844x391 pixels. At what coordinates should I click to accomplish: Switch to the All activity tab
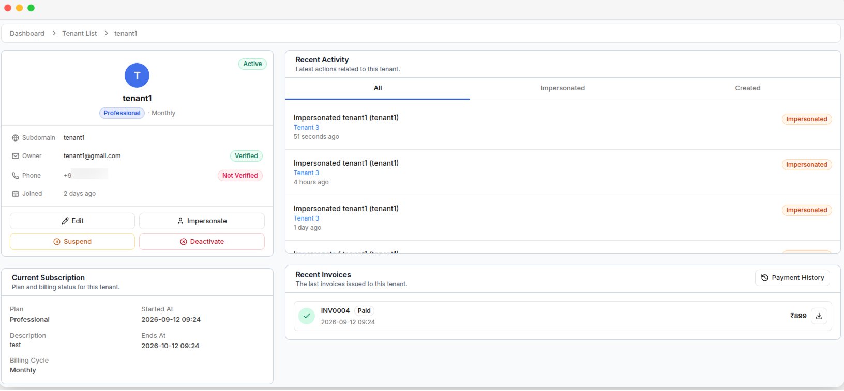click(x=378, y=88)
